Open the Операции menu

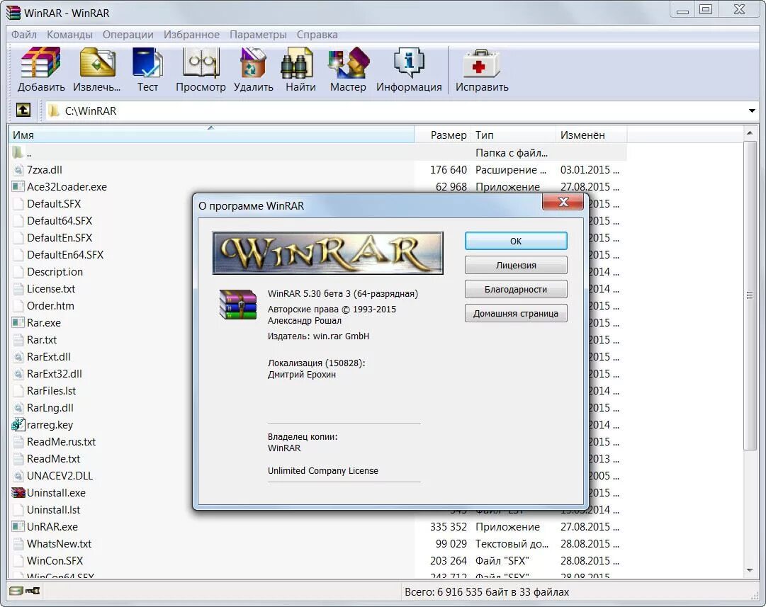[128, 35]
